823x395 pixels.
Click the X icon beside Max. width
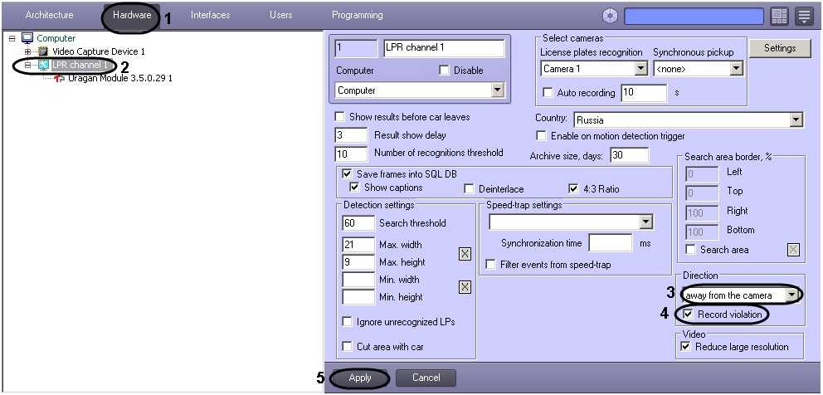(x=465, y=254)
